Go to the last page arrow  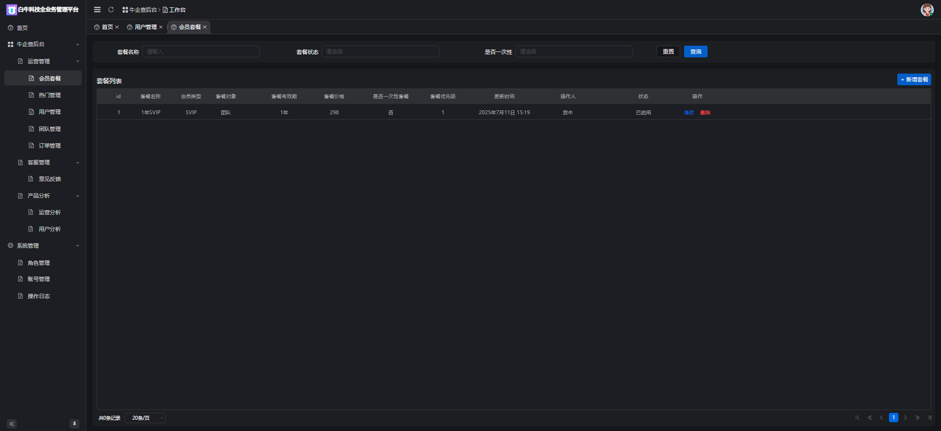click(929, 418)
